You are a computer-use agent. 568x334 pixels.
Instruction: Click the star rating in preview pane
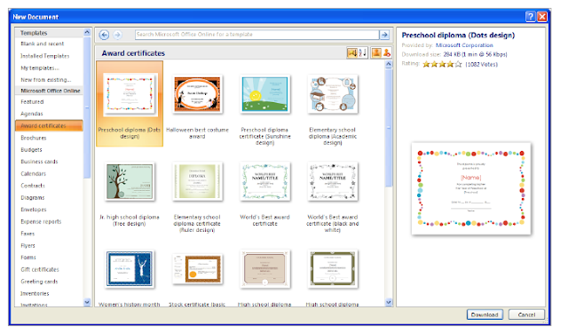click(x=442, y=64)
